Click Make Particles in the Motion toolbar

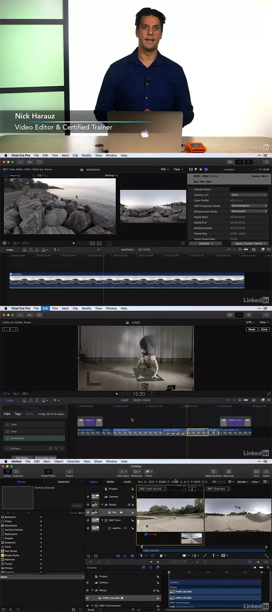pos(213,473)
